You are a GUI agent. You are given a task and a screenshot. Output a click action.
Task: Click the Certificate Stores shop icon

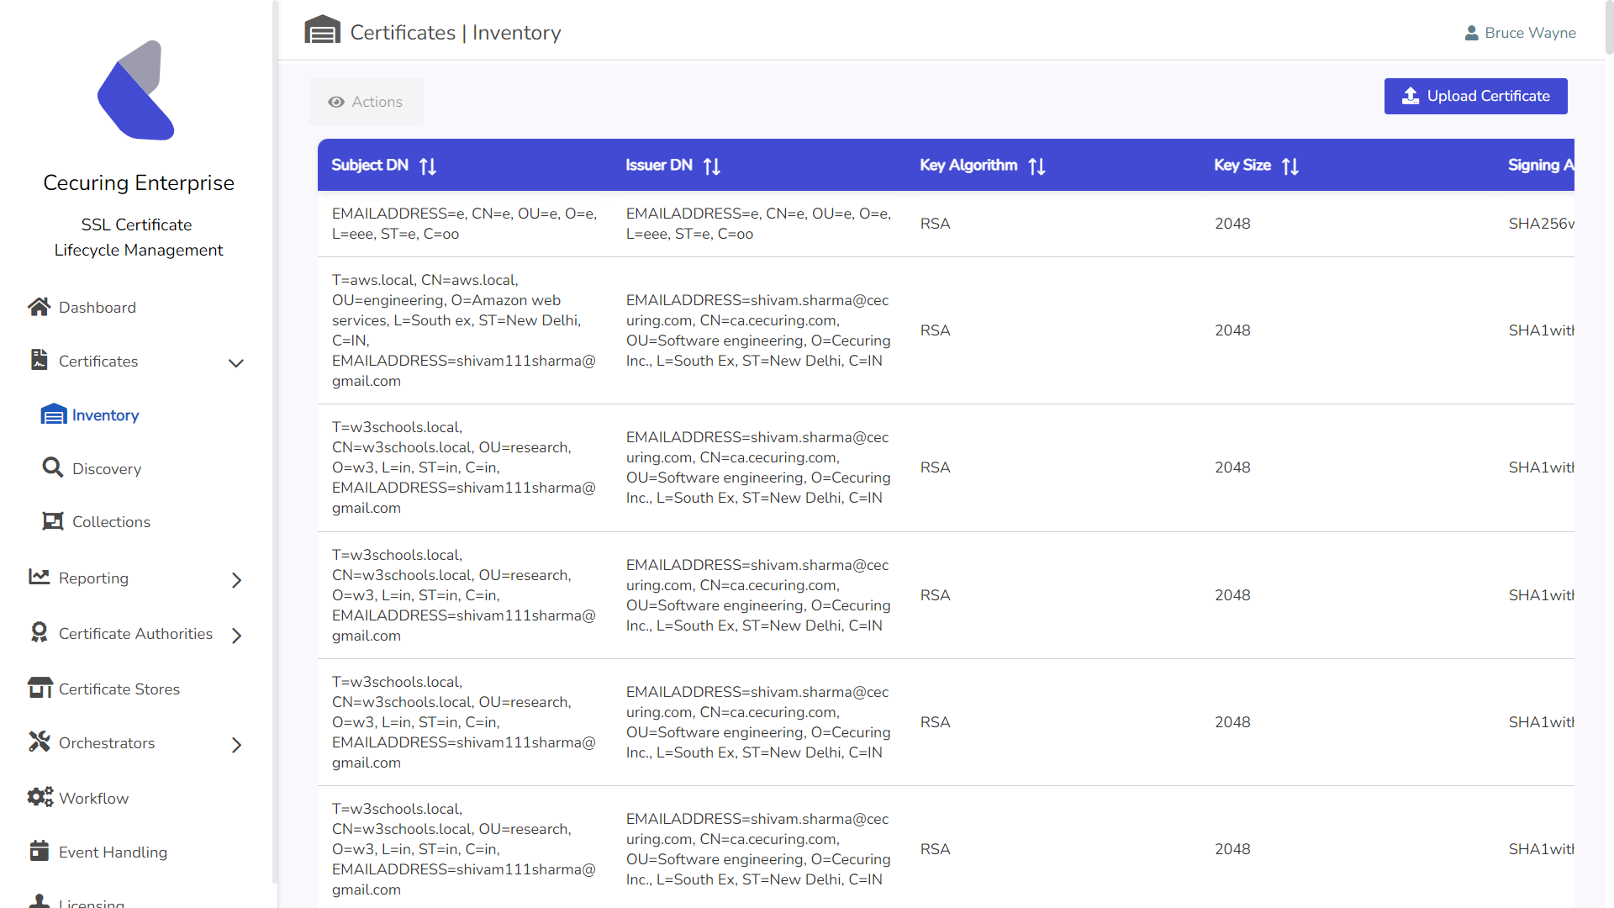point(40,689)
